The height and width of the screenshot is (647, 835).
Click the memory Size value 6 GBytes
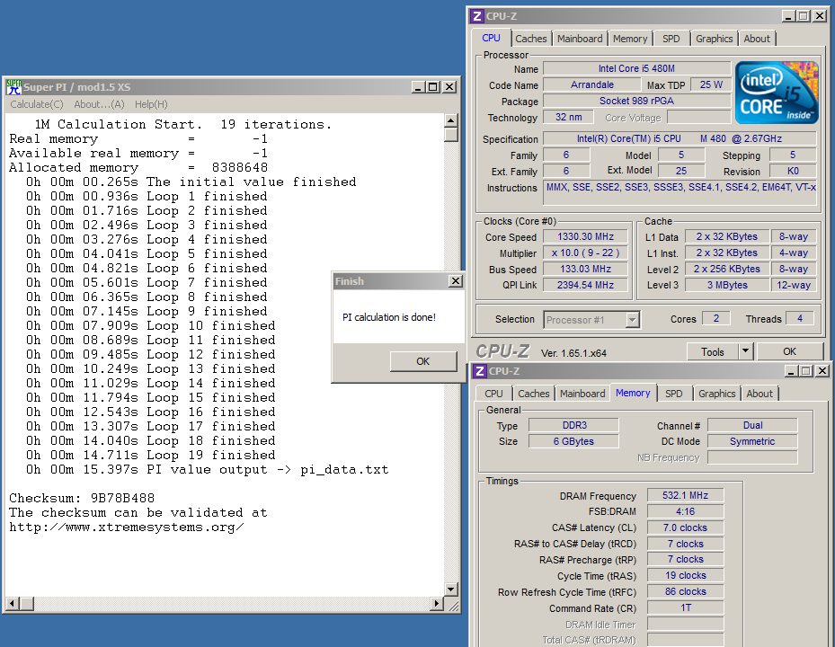[574, 441]
